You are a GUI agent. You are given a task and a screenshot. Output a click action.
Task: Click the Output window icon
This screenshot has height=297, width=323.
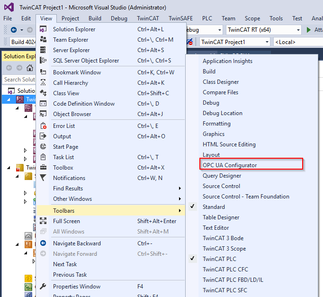tap(43, 136)
